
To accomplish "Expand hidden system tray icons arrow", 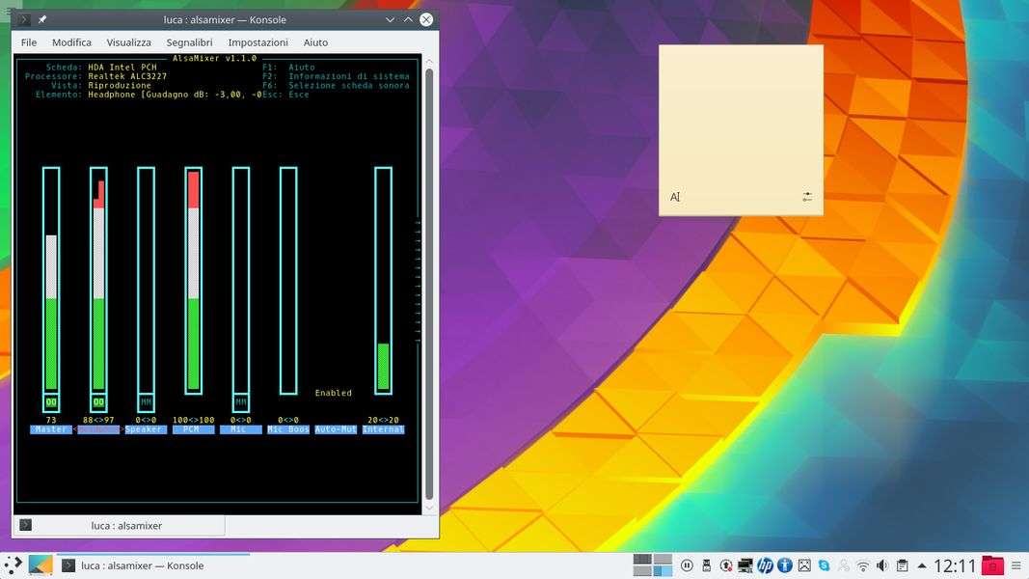I will tap(922, 565).
